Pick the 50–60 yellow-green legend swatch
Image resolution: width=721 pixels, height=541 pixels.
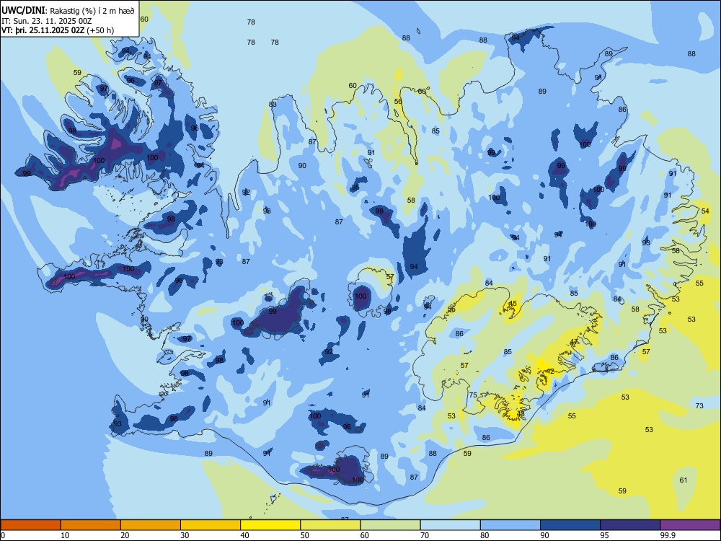click(330, 525)
